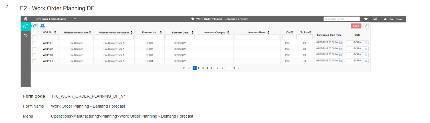Click the Inventory Brand filter field

(257, 37)
